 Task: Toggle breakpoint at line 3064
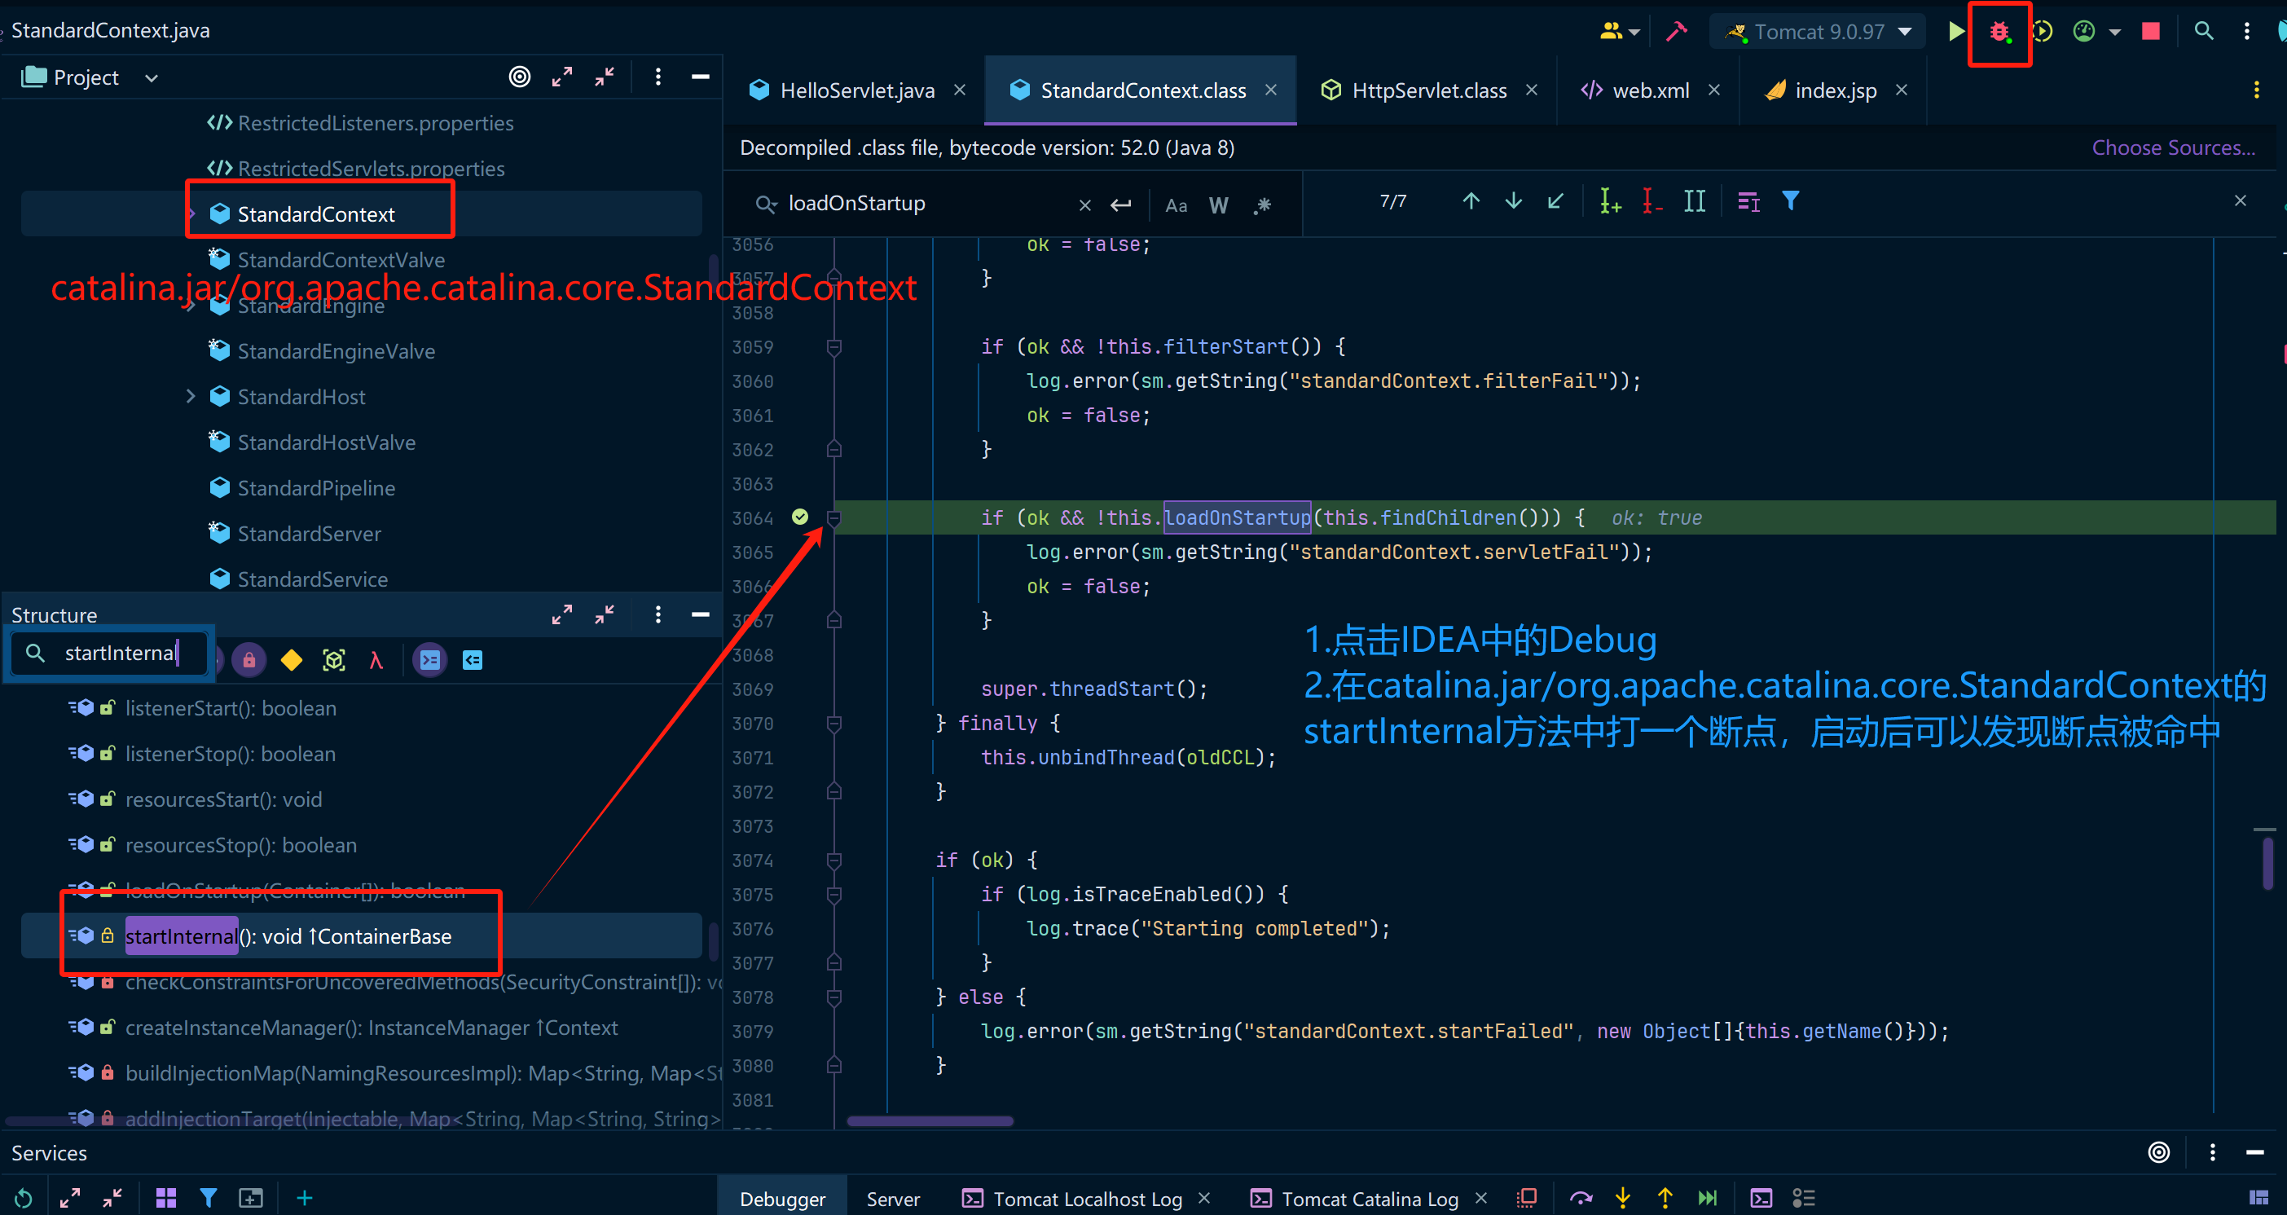[800, 517]
